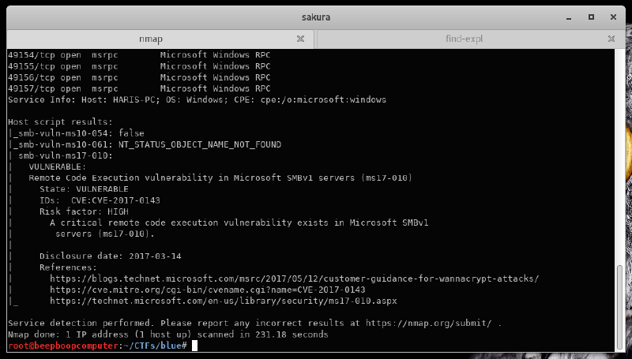The width and height of the screenshot is (632, 359).
Task: Select the nmap tab
Action: point(150,38)
